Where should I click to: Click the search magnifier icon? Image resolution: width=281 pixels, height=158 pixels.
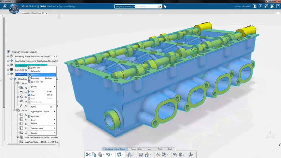(x=159, y=7)
